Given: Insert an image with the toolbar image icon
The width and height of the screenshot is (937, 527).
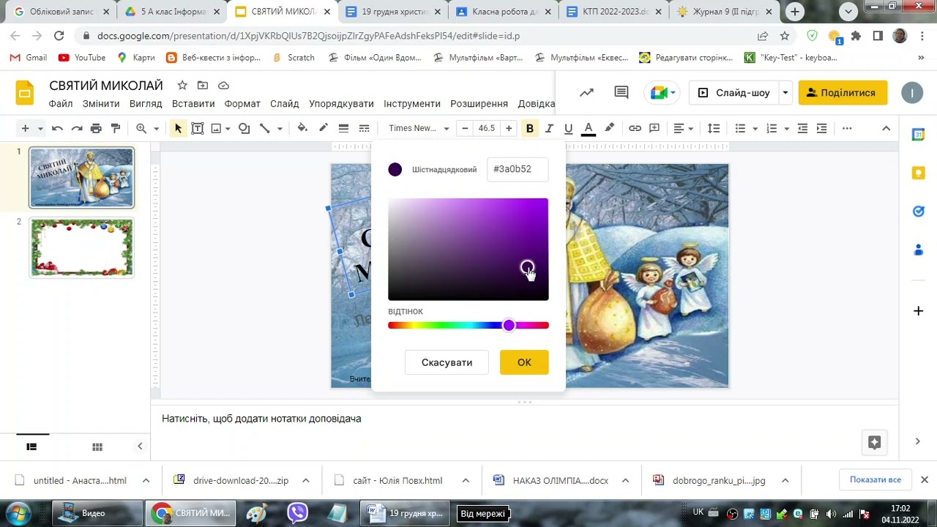Looking at the screenshot, I should [216, 128].
